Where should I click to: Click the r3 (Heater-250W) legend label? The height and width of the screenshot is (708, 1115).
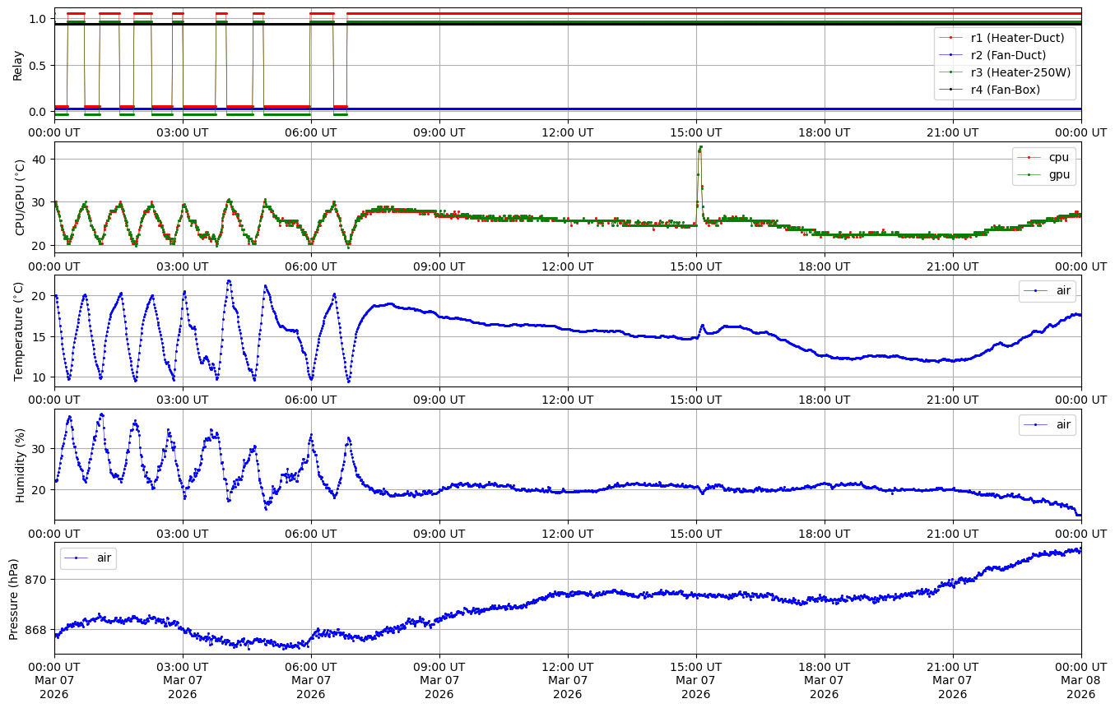coord(1020,72)
